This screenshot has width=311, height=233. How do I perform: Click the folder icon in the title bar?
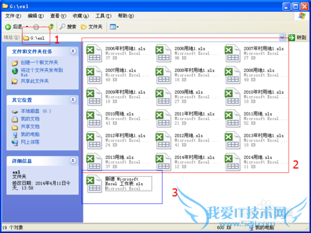point(5,6)
